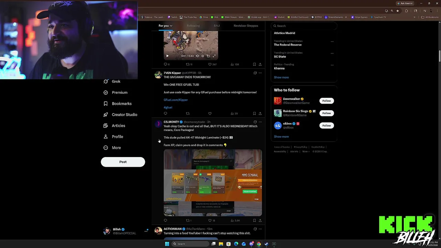Repost 7VEN Kipper giveaway post
441x248 pixels.
pyautogui.click(x=188, y=113)
